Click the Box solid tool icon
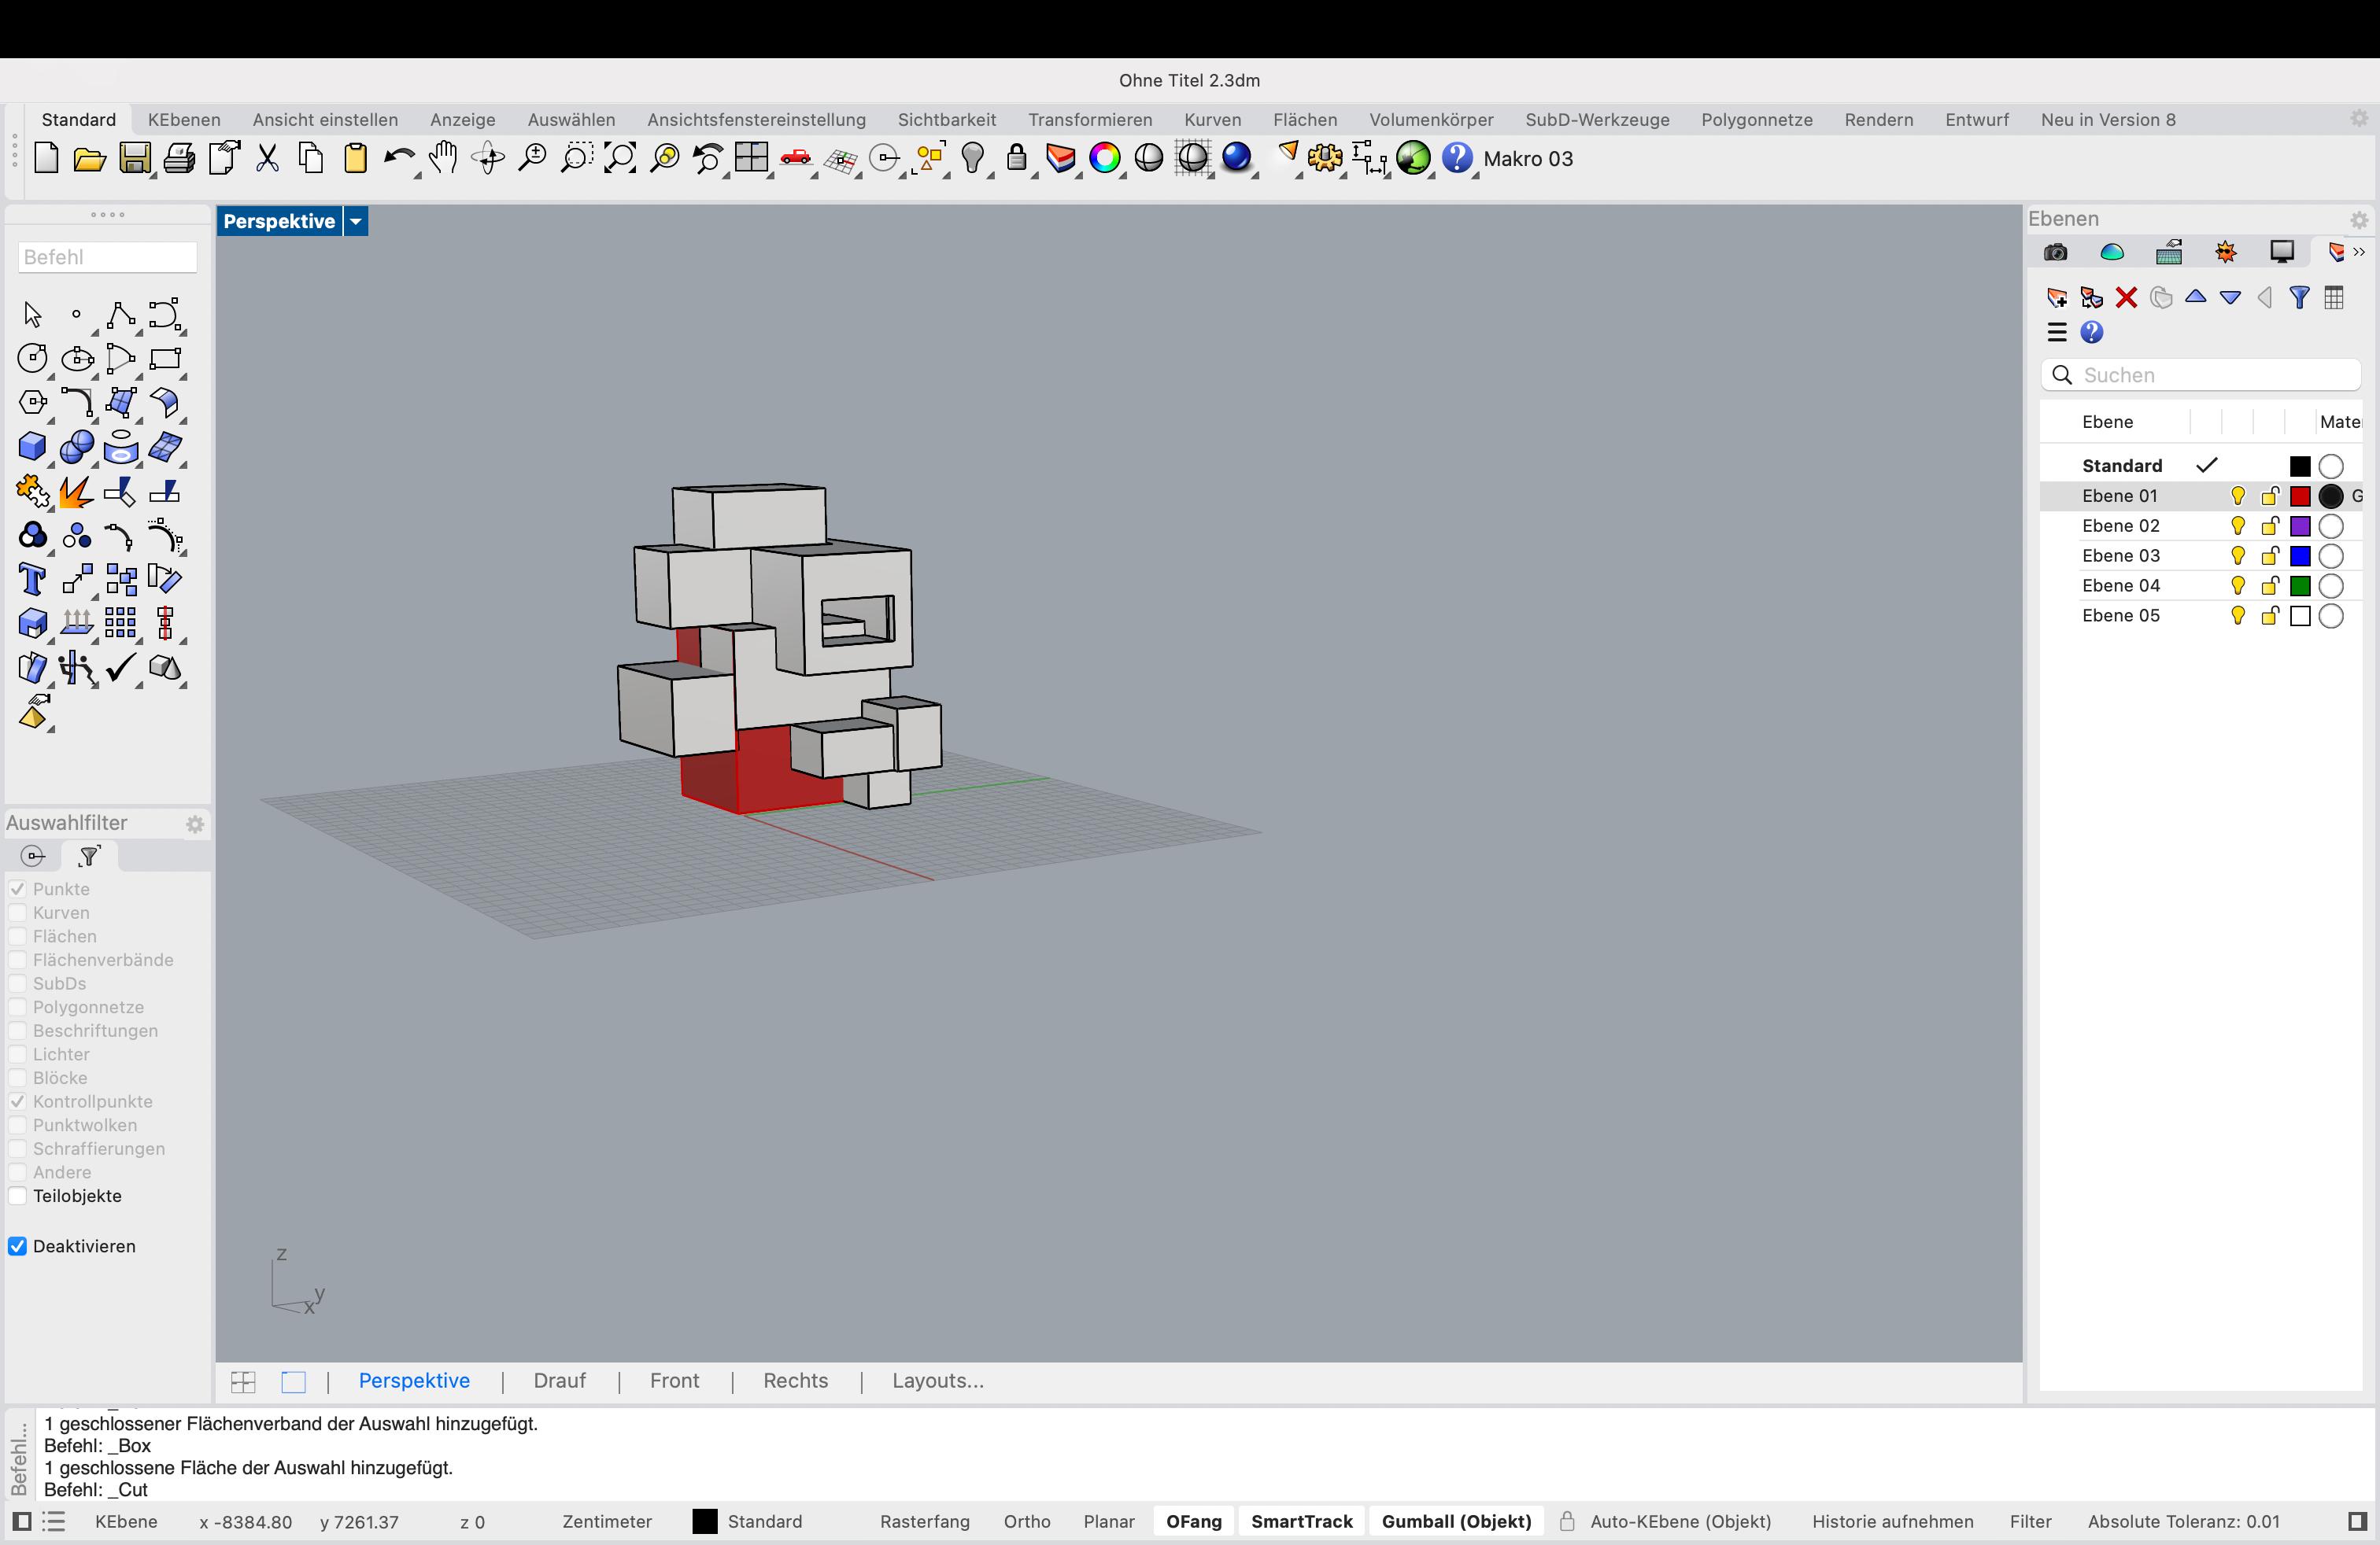Image resolution: width=2380 pixels, height=1545 pixels. (32, 448)
